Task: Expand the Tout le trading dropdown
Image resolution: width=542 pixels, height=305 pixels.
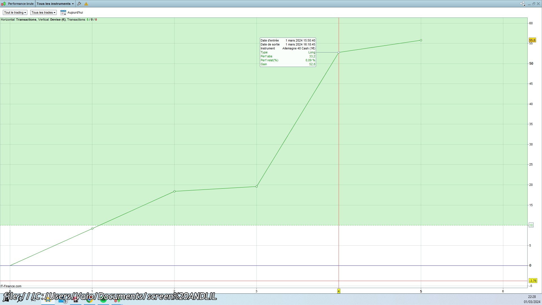Action: point(15,12)
